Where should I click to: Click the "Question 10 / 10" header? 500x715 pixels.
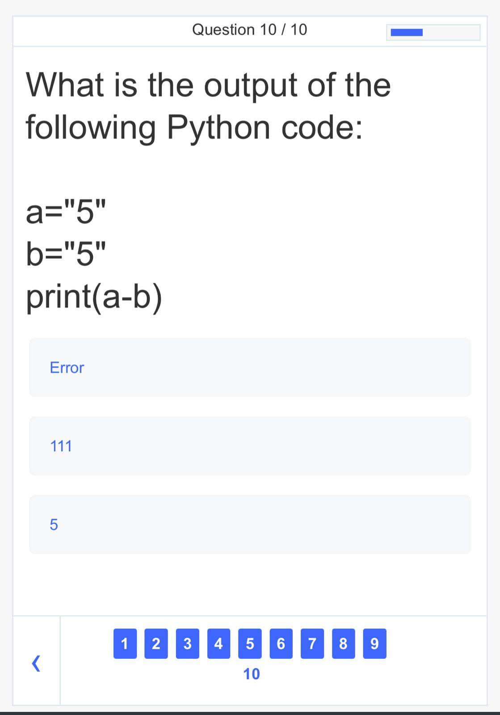[249, 29]
